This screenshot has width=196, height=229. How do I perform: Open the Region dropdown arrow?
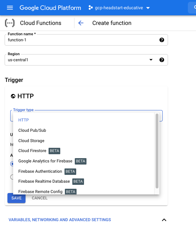tap(151, 60)
